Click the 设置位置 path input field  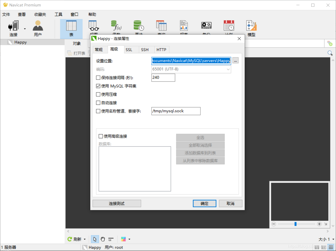click(191, 61)
